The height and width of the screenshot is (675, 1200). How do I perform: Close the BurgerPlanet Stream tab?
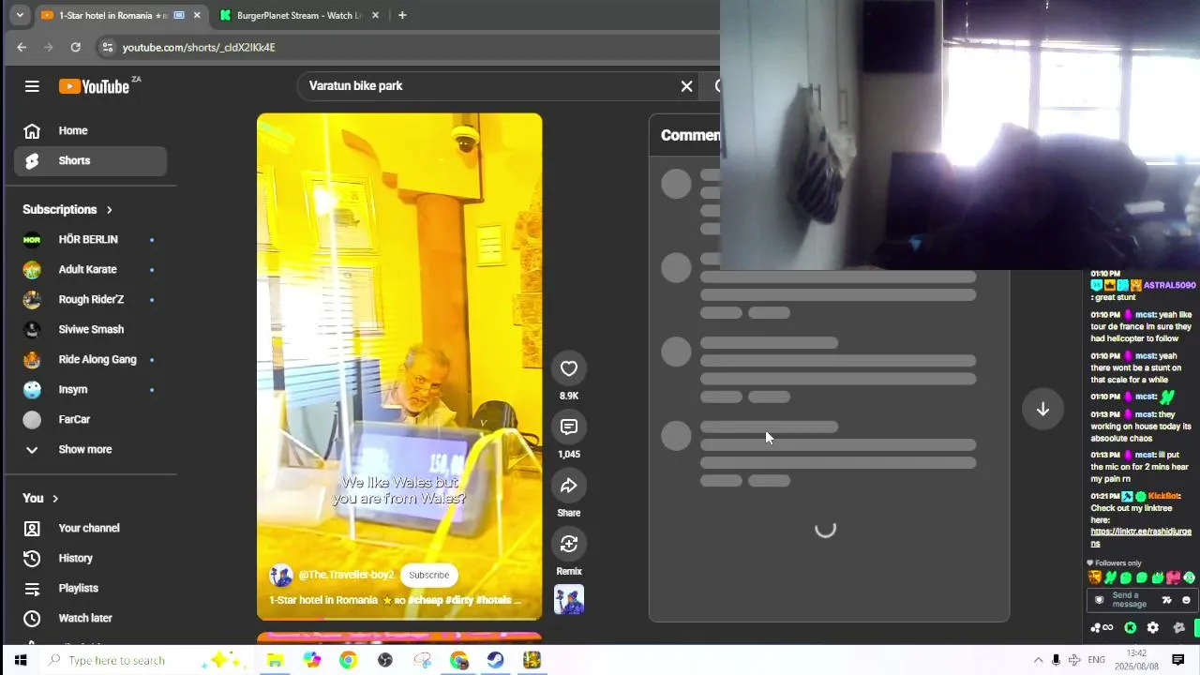point(375,15)
